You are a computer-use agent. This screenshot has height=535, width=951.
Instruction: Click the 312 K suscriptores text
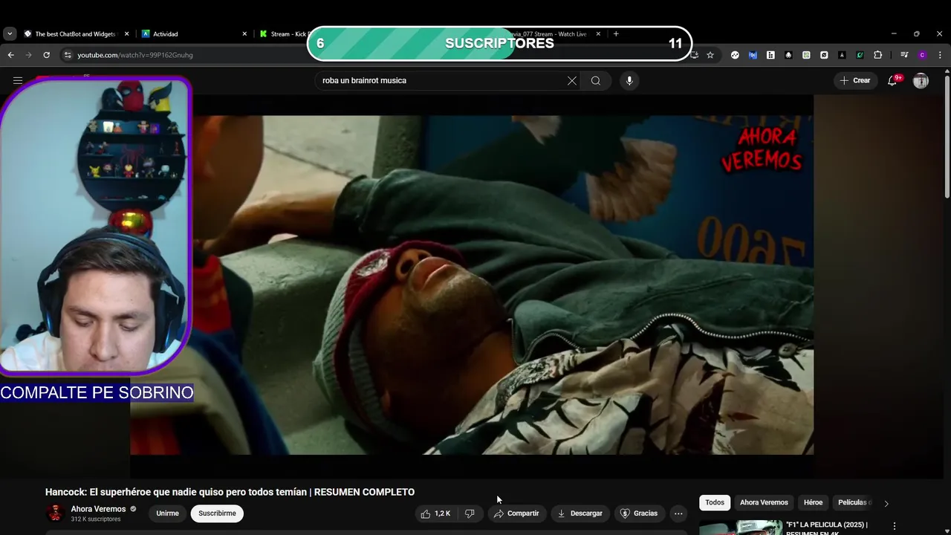pyautogui.click(x=96, y=519)
